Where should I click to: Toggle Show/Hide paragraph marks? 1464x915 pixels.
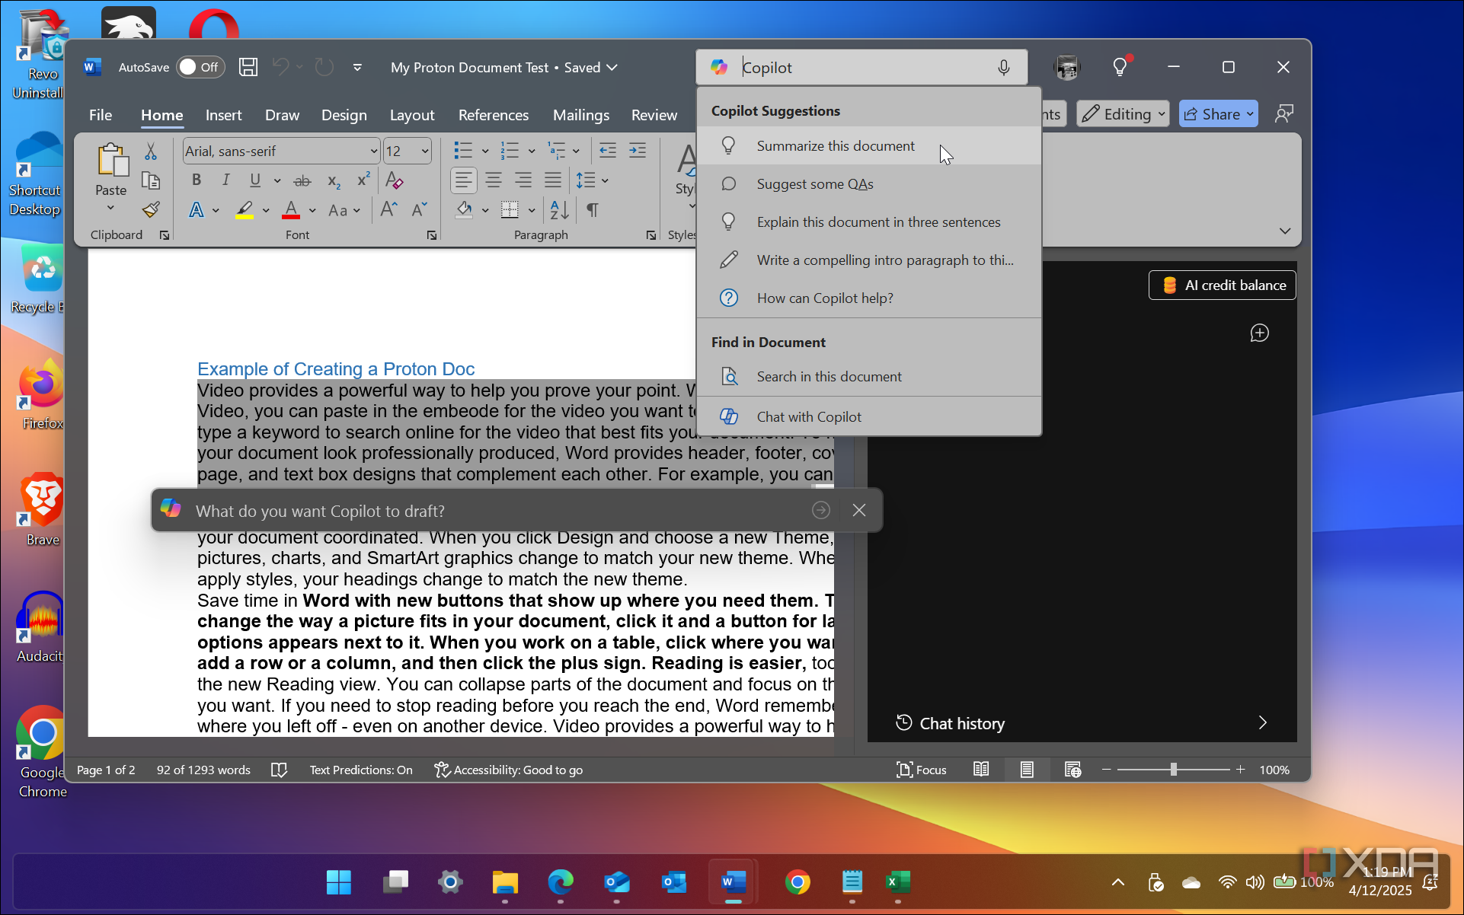tap(593, 210)
